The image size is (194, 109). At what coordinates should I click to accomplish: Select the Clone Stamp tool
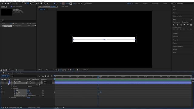click(39, 4)
